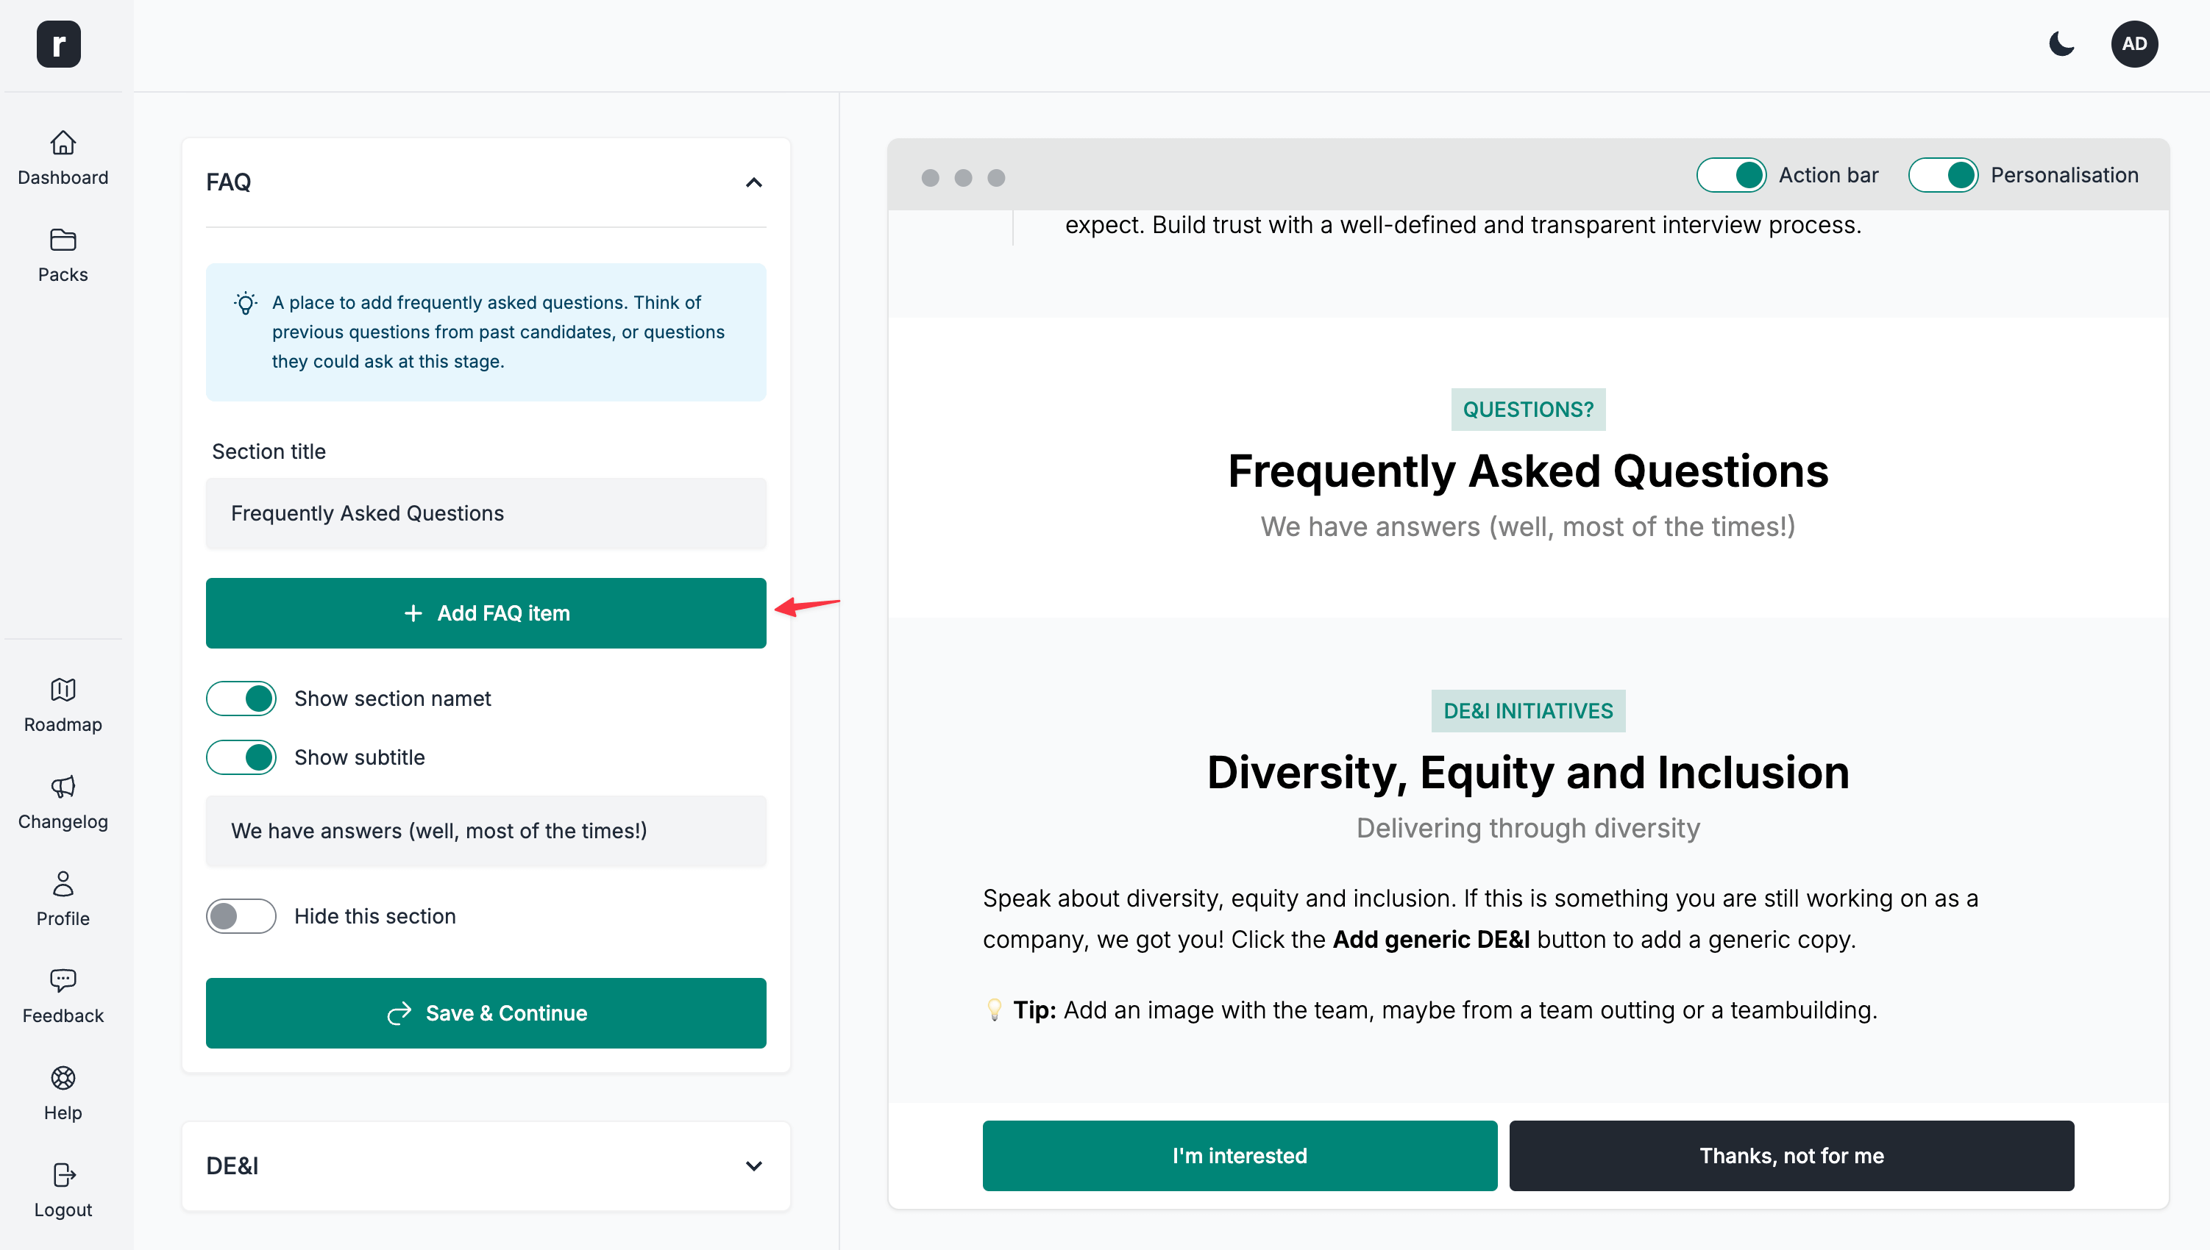2210x1250 pixels.
Task: Edit the Frequently Asked Questions title field
Action: tap(486, 513)
